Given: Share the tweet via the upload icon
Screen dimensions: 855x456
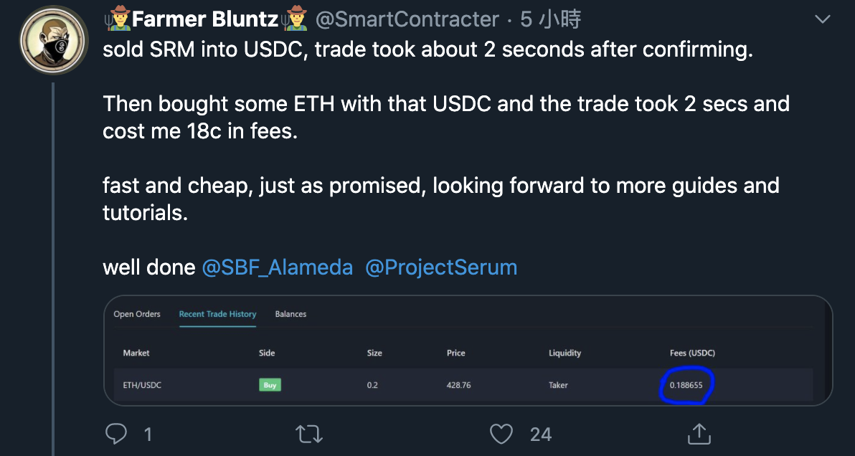Looking at the screenshot, I should 699,434.
